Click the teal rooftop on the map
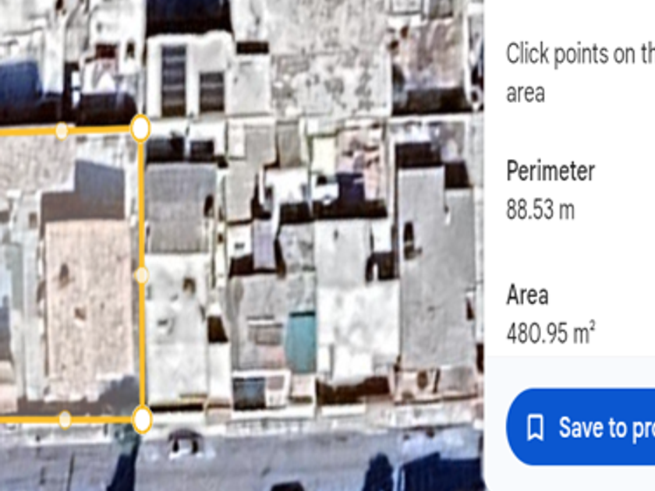The width and height of the screenshot is (655, 491). click(x=301, y=341)
